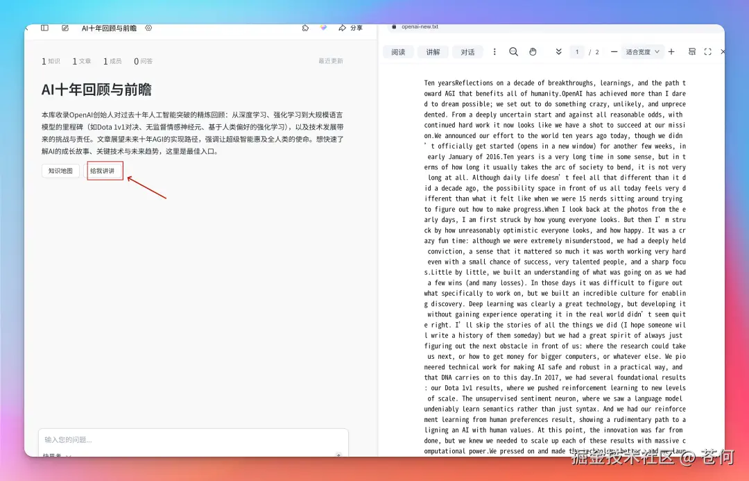Click the colorful gem icon
Viewport: 749px width, 481px height.
[x=323, y=28]
